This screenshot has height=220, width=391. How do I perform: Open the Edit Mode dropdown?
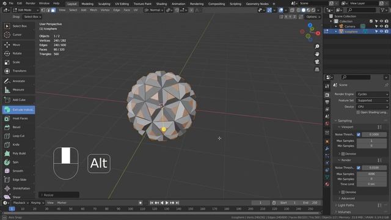(x=26, y=10)
